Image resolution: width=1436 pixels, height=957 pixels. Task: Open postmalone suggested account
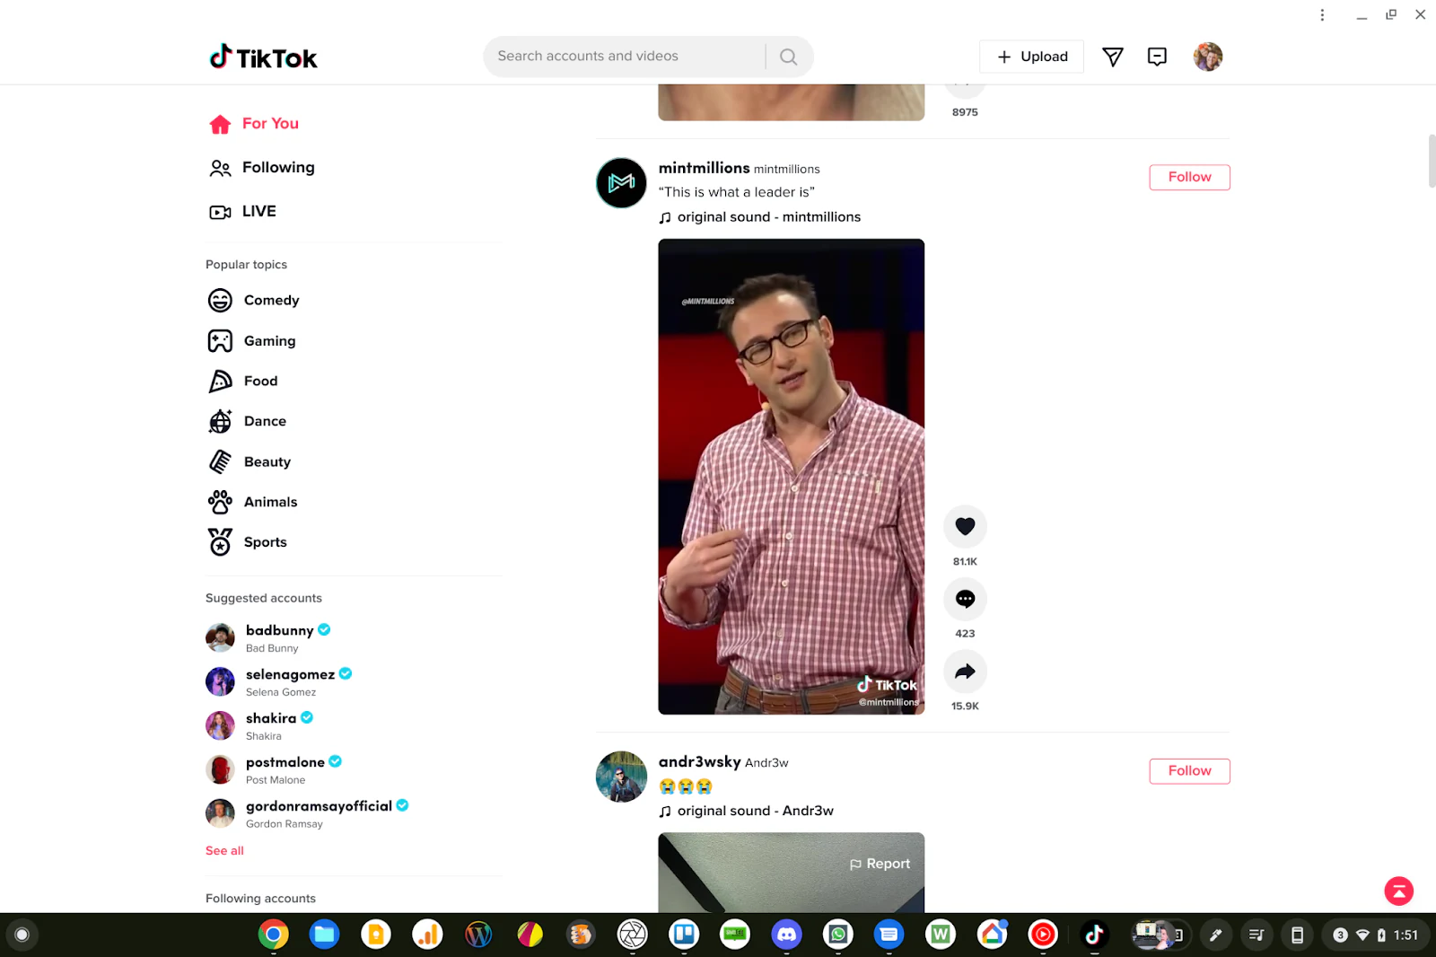coord(275,769)
